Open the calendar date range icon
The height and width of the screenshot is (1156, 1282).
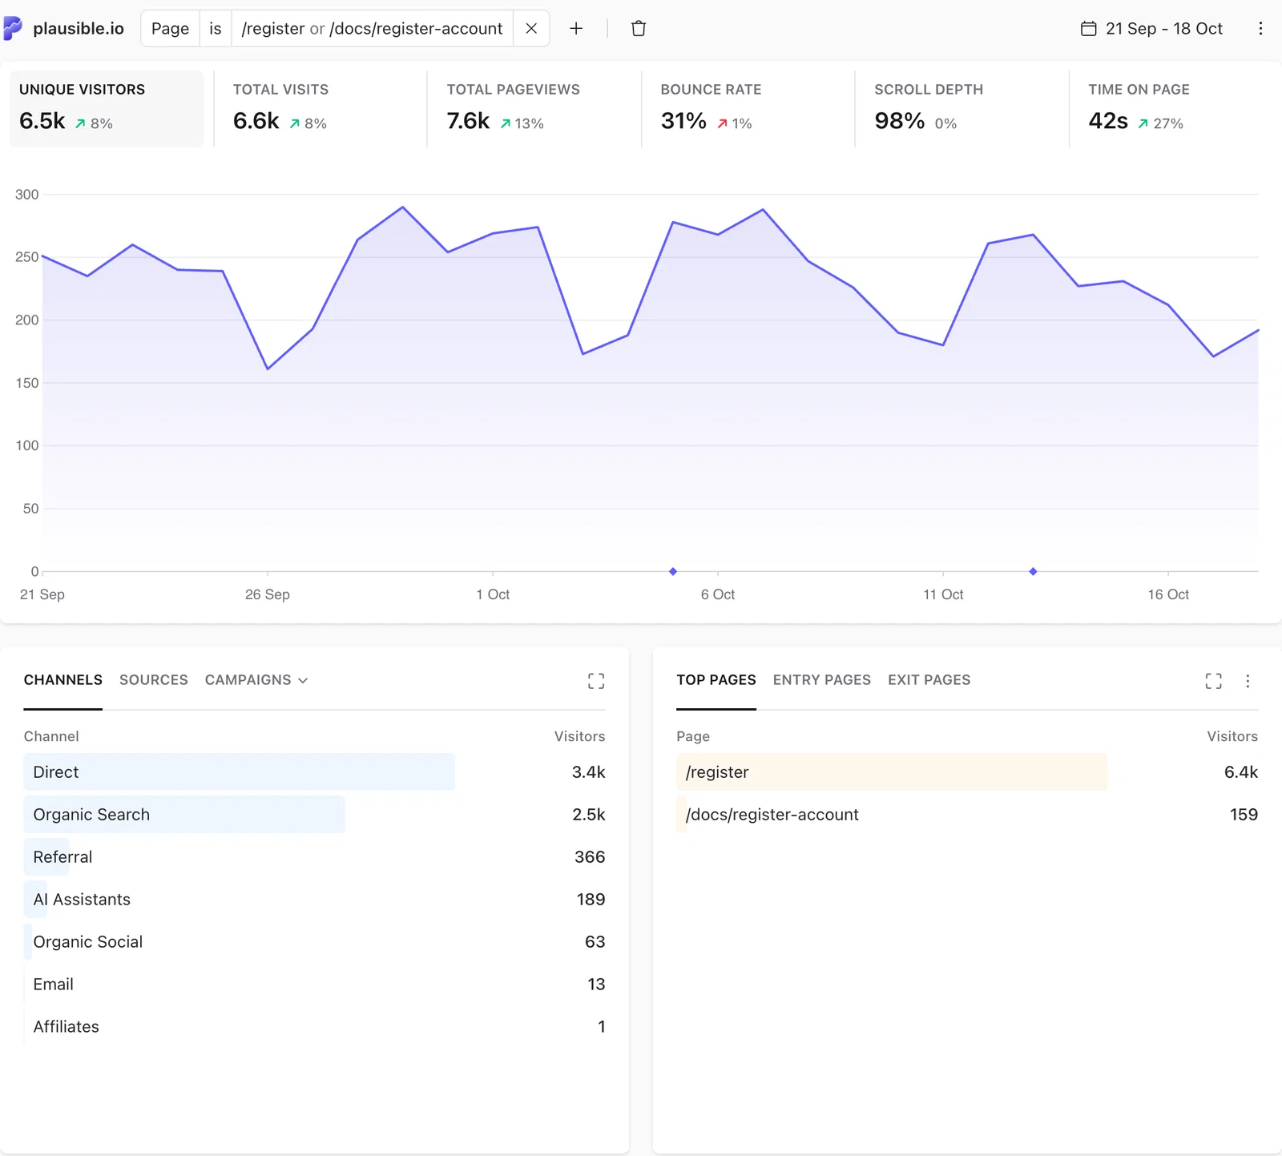[x=1088, y=29]
